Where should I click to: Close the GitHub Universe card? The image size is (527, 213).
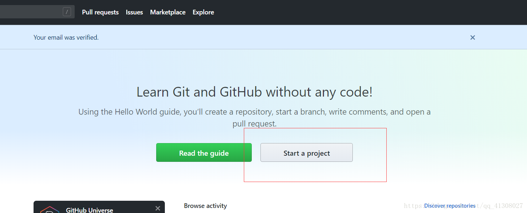158,208
